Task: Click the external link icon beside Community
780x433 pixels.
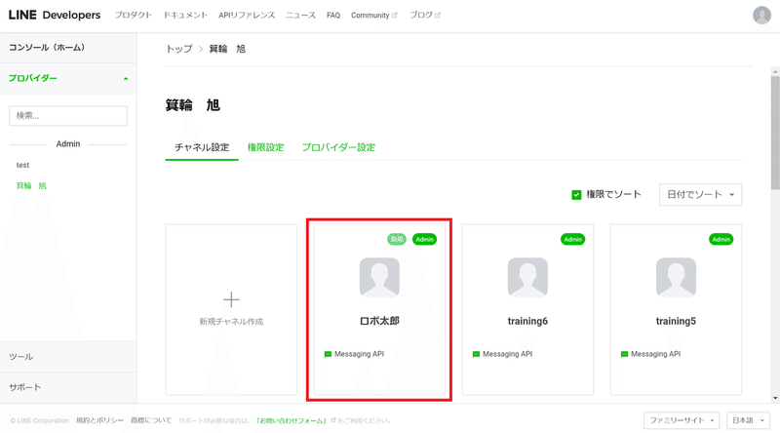Action: (395, 16)
